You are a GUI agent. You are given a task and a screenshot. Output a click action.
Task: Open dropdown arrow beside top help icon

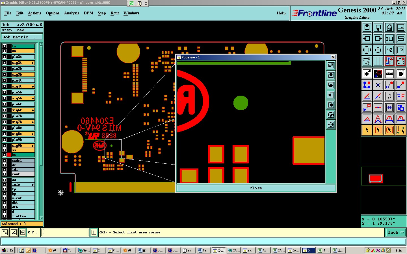click(x=146, y=3)
